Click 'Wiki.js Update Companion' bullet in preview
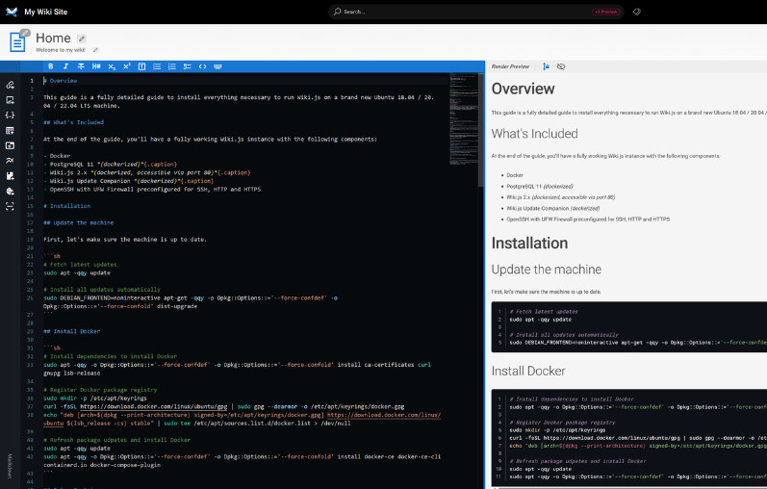 click(x=552, y=209)
